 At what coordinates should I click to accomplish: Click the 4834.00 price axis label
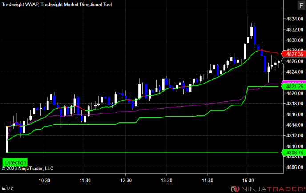point(295,19)
